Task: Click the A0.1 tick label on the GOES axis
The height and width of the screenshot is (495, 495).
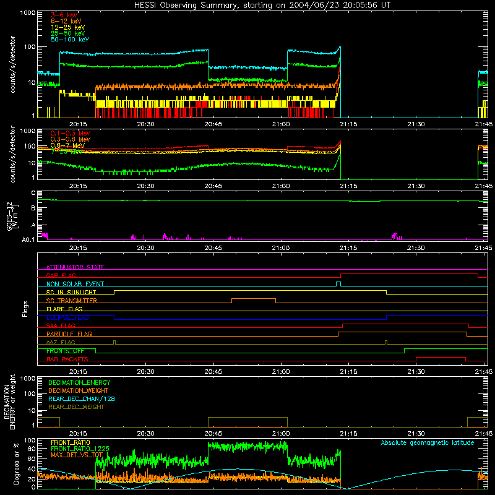Action: (x=28, y=240)
